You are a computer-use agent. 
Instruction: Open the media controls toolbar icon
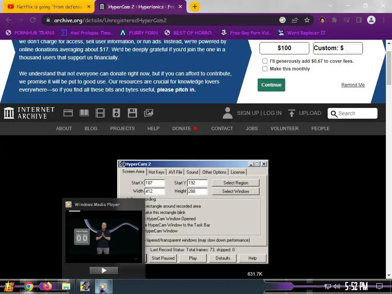[x=346, y=20]
